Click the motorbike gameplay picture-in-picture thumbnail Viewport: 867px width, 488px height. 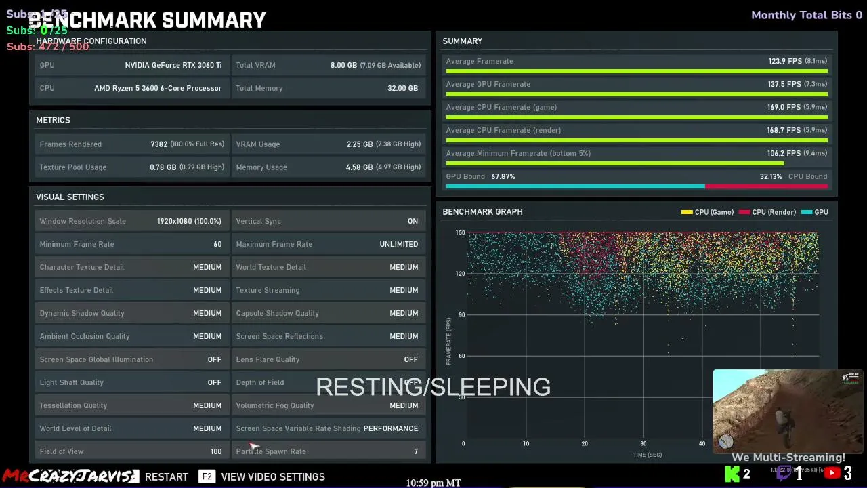click(788, 411)
